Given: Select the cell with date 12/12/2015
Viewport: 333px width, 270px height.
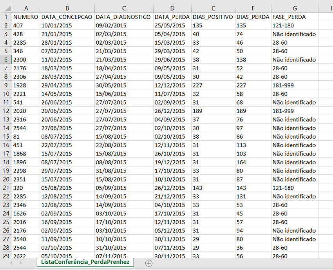Looking at the screenshot, I should coord(172,85).
